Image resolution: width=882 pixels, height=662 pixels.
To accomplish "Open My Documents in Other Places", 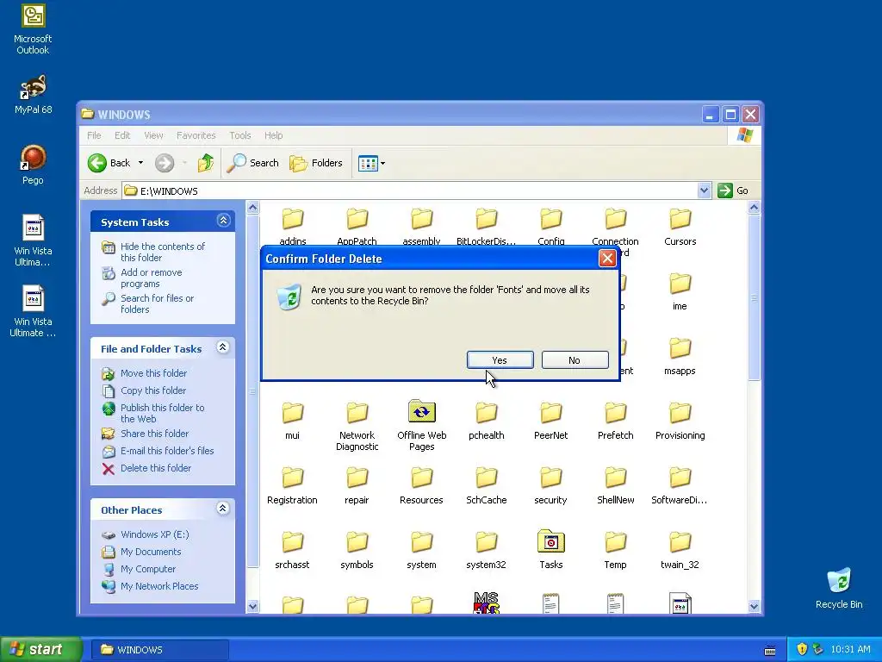I will click(x=151, y=553).
